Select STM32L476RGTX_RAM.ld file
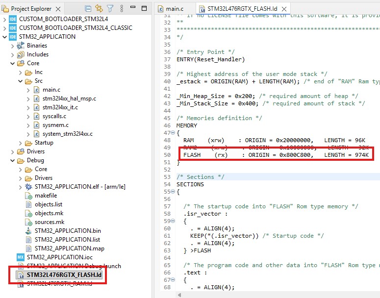Screen dimensions: 380x298 click(59, 284)
